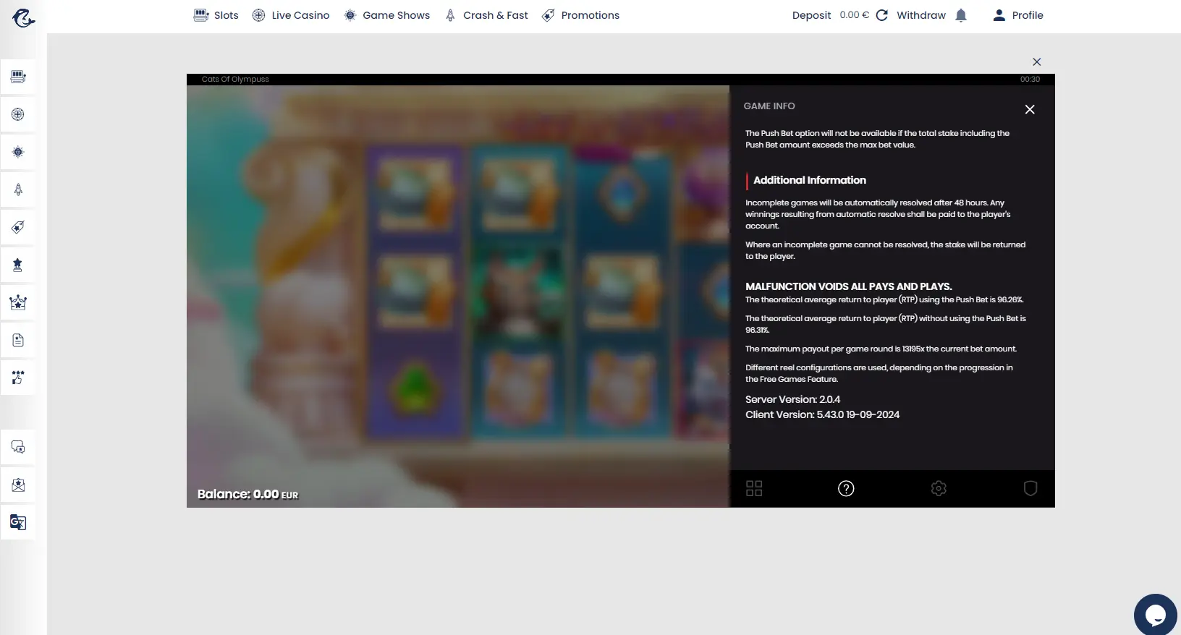Open Live Casino in the top navigation
1181x635 pixels.
click(x=290, y=15)
